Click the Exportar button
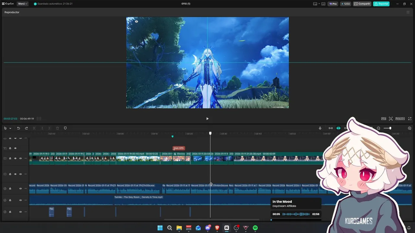This screenshot has height=233, width=415. click(x=381, y=4)
